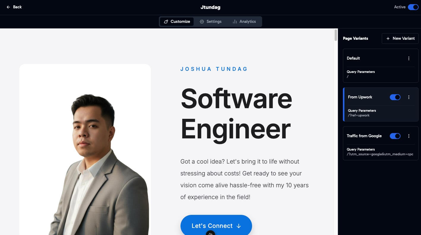Click the Back arrow icon

tap(8, 7)
